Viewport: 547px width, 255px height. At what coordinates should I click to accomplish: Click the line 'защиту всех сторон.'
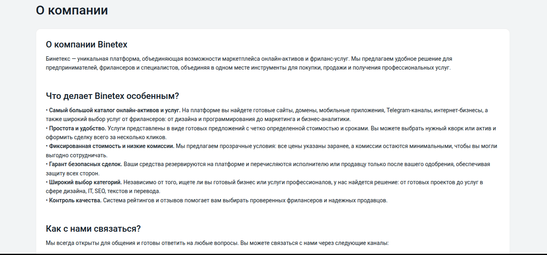[x=72, y=173]
